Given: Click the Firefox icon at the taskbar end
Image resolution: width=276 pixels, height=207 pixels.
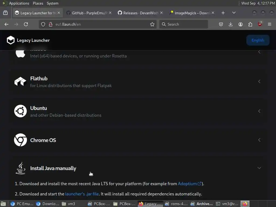Looking at the screenshot, I should 245,204.
